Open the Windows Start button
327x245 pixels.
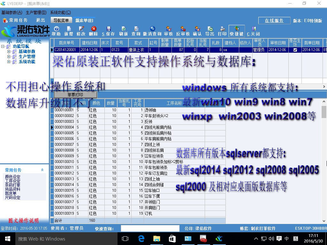coord(8,239)
